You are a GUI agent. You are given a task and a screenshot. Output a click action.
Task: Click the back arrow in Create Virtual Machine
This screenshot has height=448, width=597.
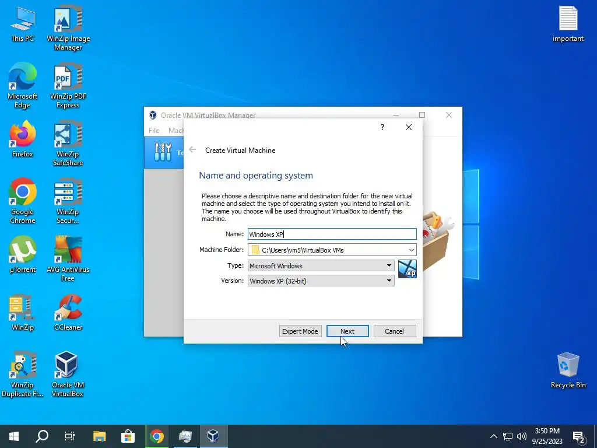192,150
